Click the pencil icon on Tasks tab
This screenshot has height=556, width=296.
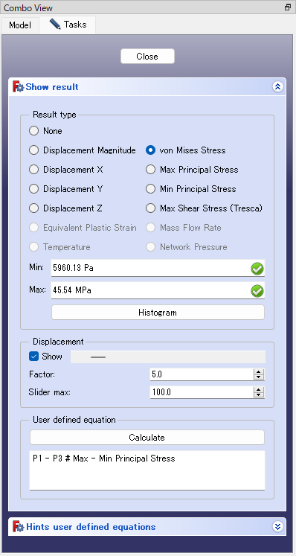click(x=55, y=24)
